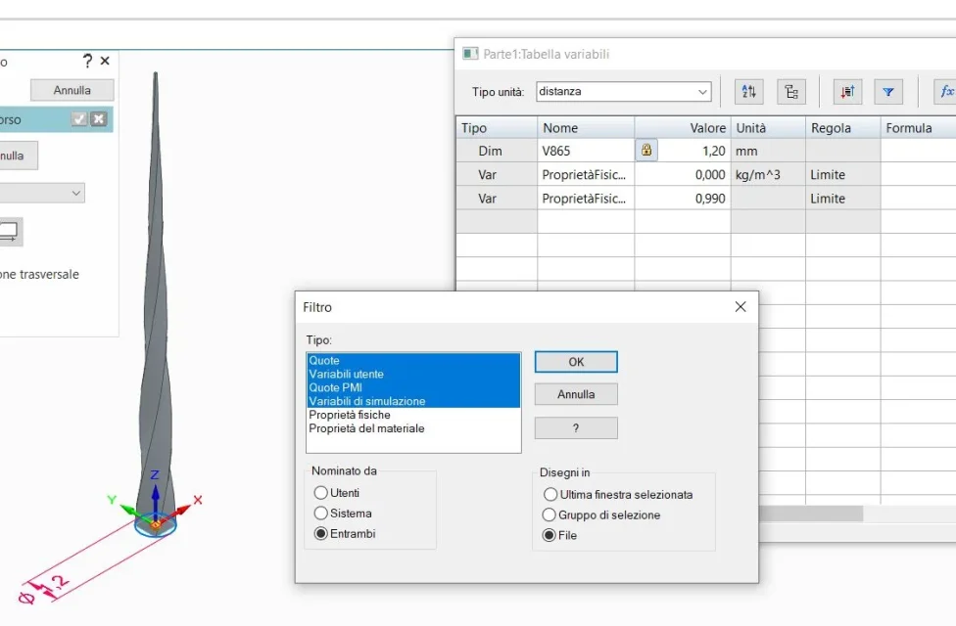Expand the dropdown in left panel

pyautogui.click(x=75, y=193)
